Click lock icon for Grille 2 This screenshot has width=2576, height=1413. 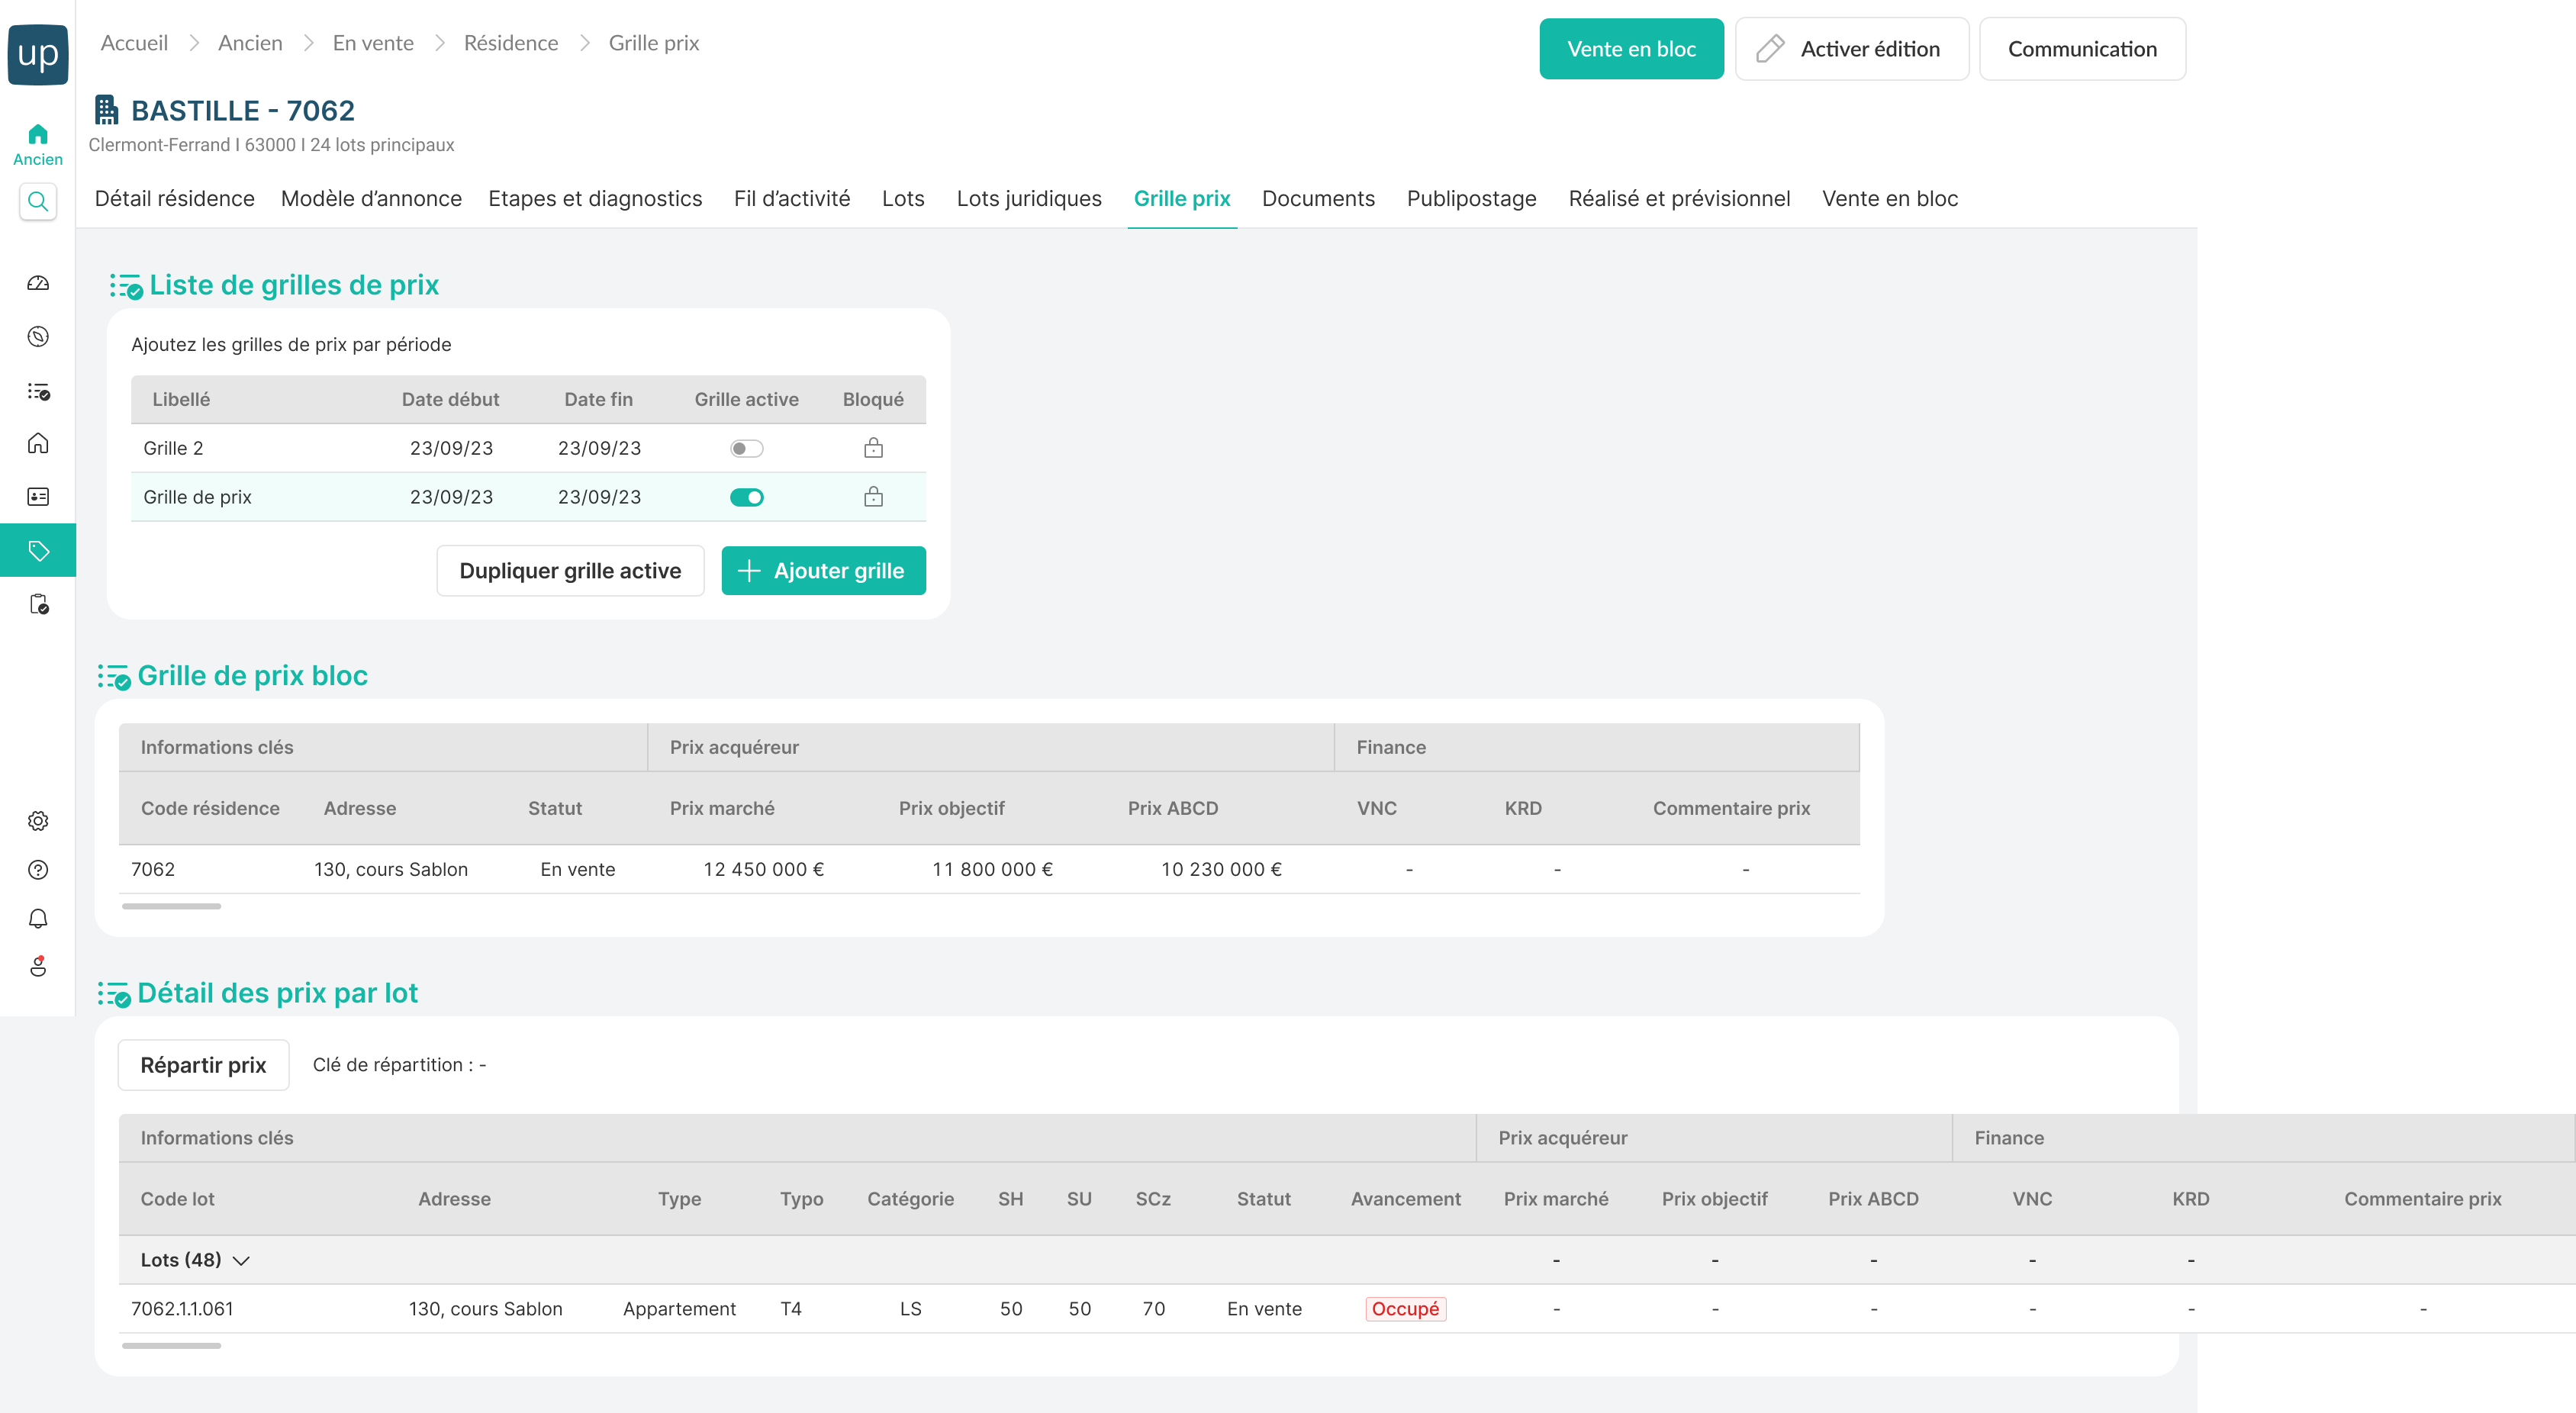point(873,448)
